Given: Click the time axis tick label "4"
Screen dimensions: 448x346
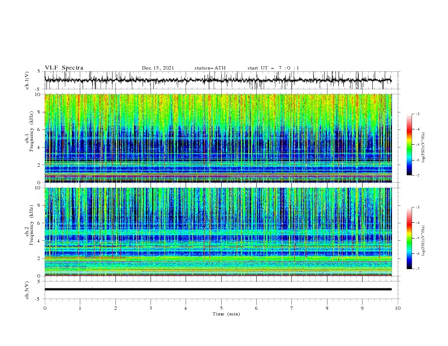Looking at the screenshot, I should click(186, 308).
